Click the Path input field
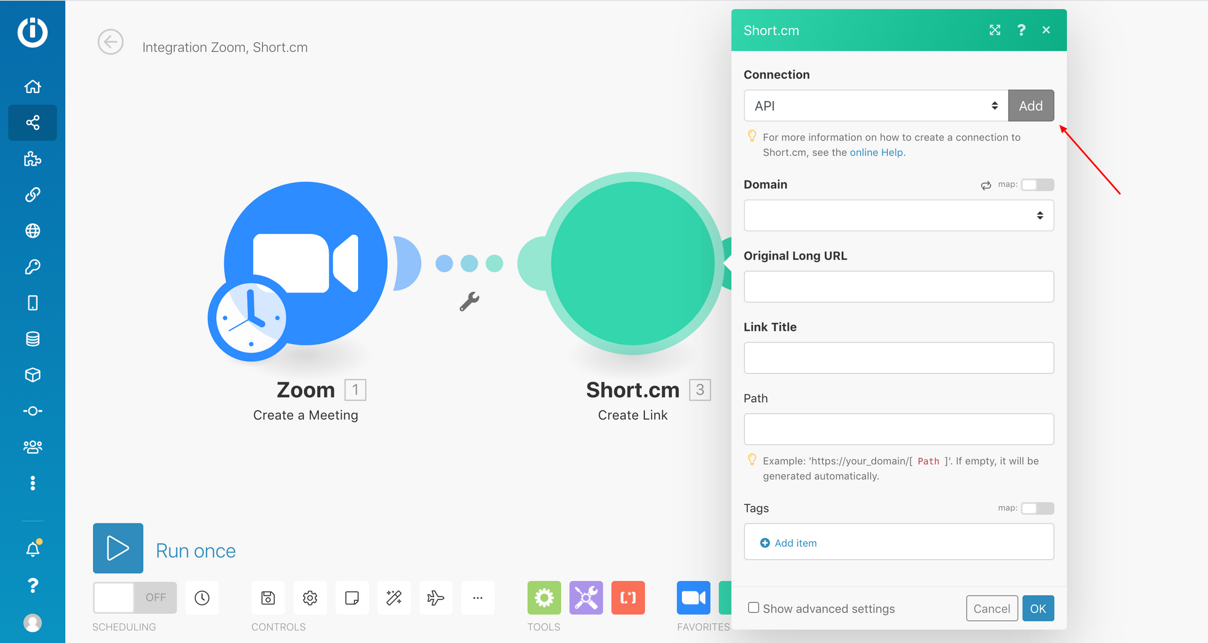 [x=899, y=429]
